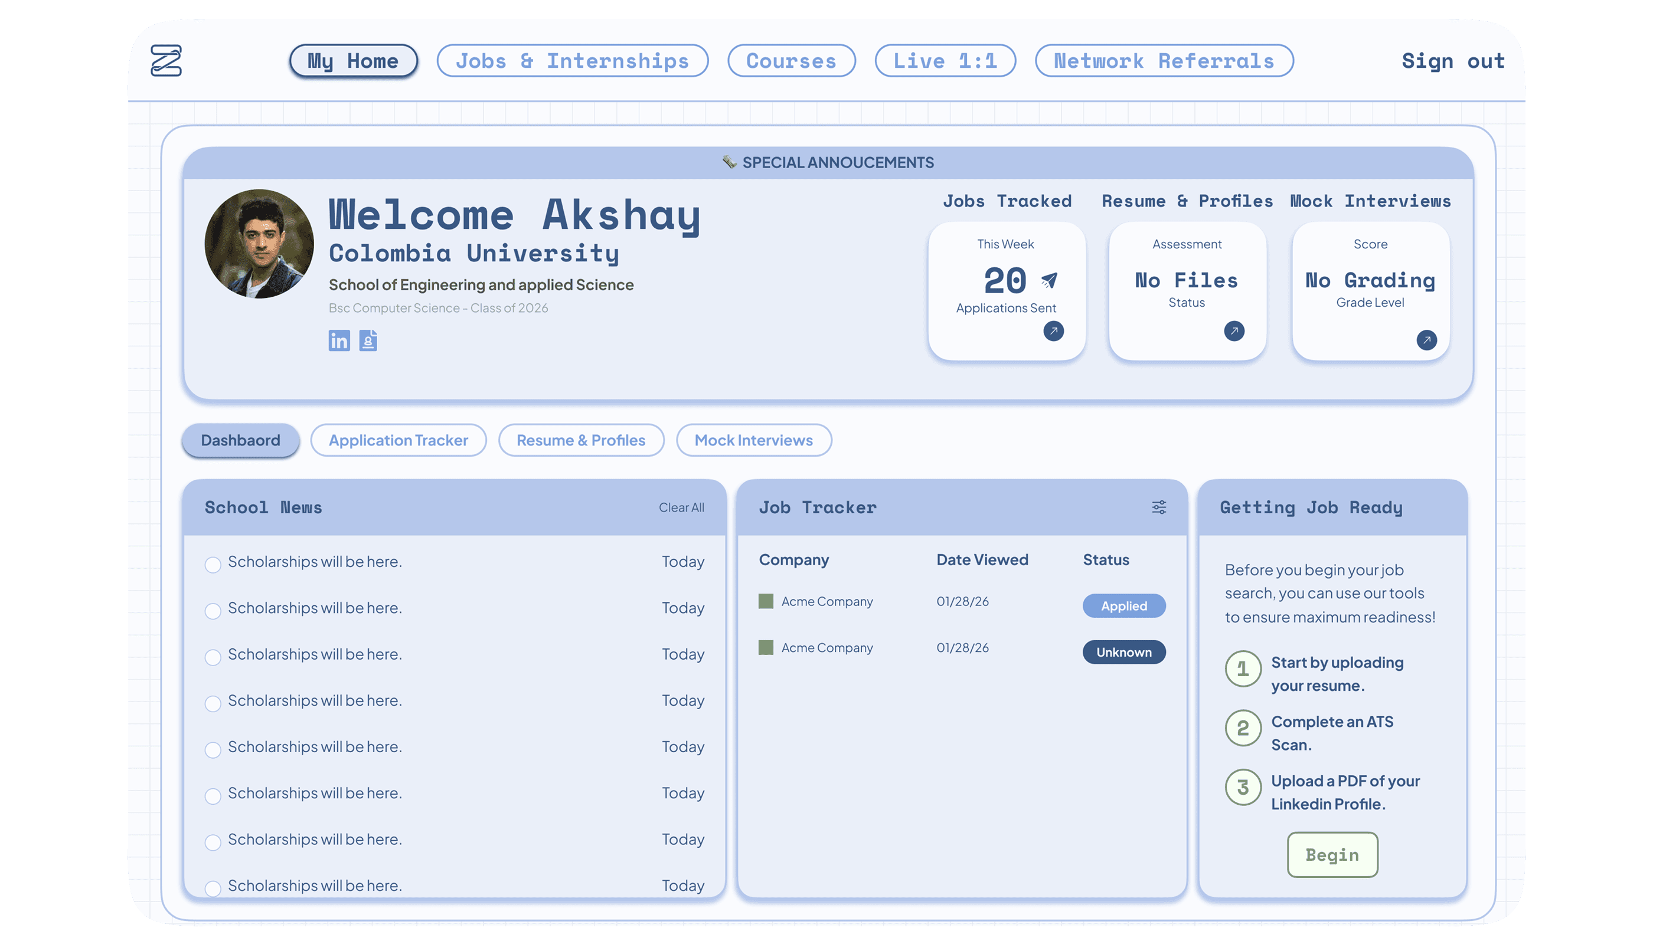The image size is (1653, 944).
Task: Click the paper plane Applications Sent icon
Action: tap(1049, 280)
